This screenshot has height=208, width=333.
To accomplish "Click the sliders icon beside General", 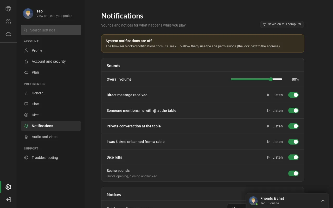I will (26, 93).
